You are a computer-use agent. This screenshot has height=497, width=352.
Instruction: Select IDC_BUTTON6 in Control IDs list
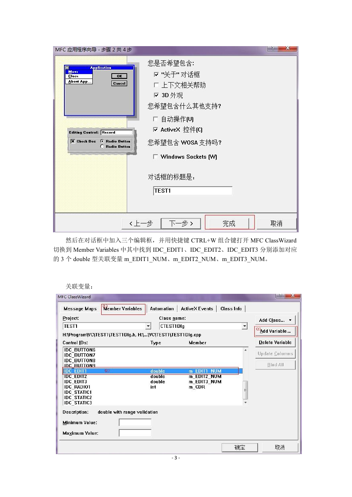[x=80, y=350]
